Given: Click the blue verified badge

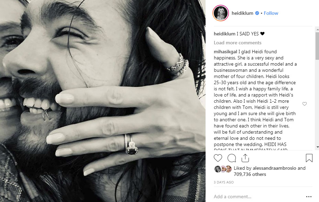Looking at the screenshot, I should 256,13.
